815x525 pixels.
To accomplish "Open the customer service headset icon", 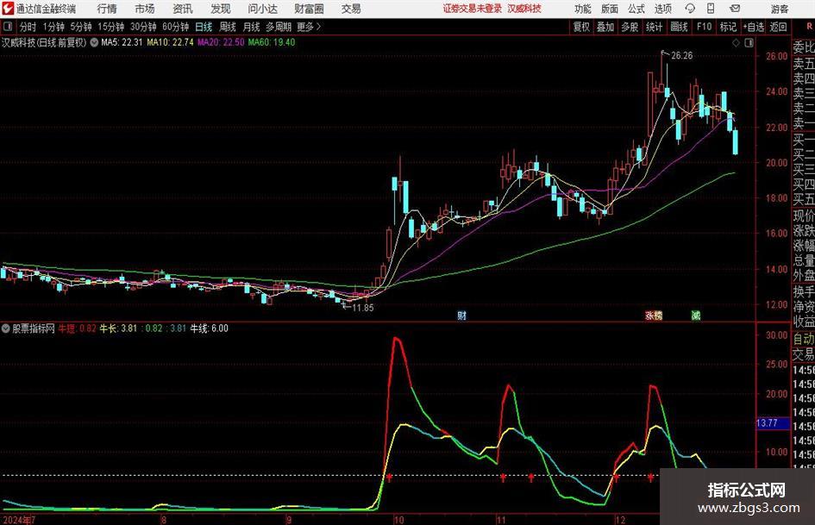I will pos(690,9).
